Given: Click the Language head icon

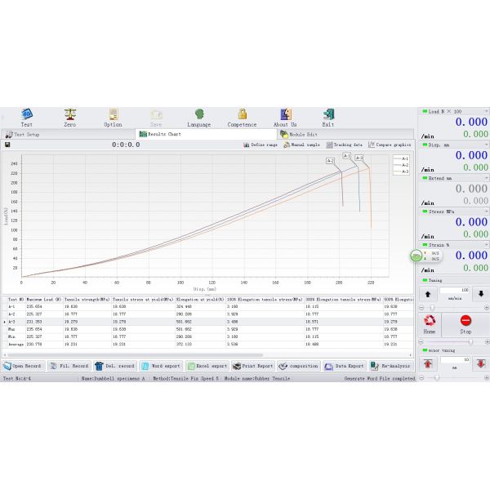Looking at the screenshot, I should click(x=198, y=114).
